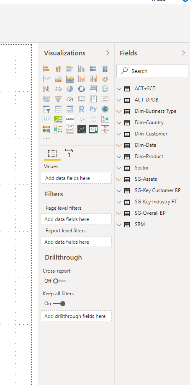
Task: Choose the Treemap visual
Action: pyautogui.click(x=93, y=88)
